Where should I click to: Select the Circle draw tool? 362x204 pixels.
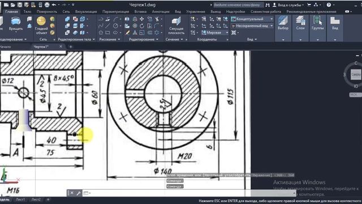[115, 25]
